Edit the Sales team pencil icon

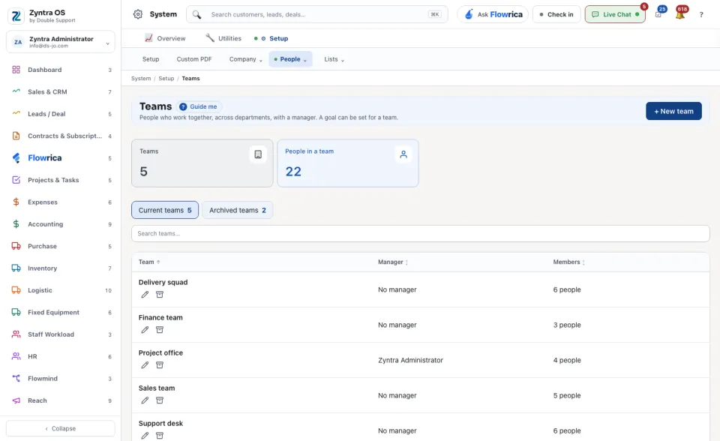coord(145,400)
